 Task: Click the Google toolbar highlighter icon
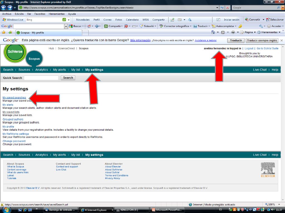click(240, 26)
